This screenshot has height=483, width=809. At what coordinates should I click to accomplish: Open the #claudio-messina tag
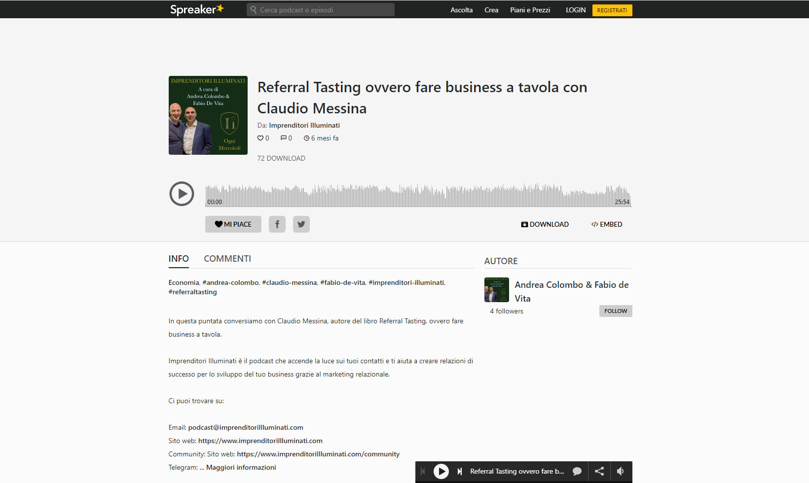(x=290, y=282)
